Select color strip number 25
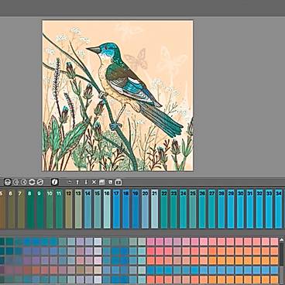 point(193,208)
